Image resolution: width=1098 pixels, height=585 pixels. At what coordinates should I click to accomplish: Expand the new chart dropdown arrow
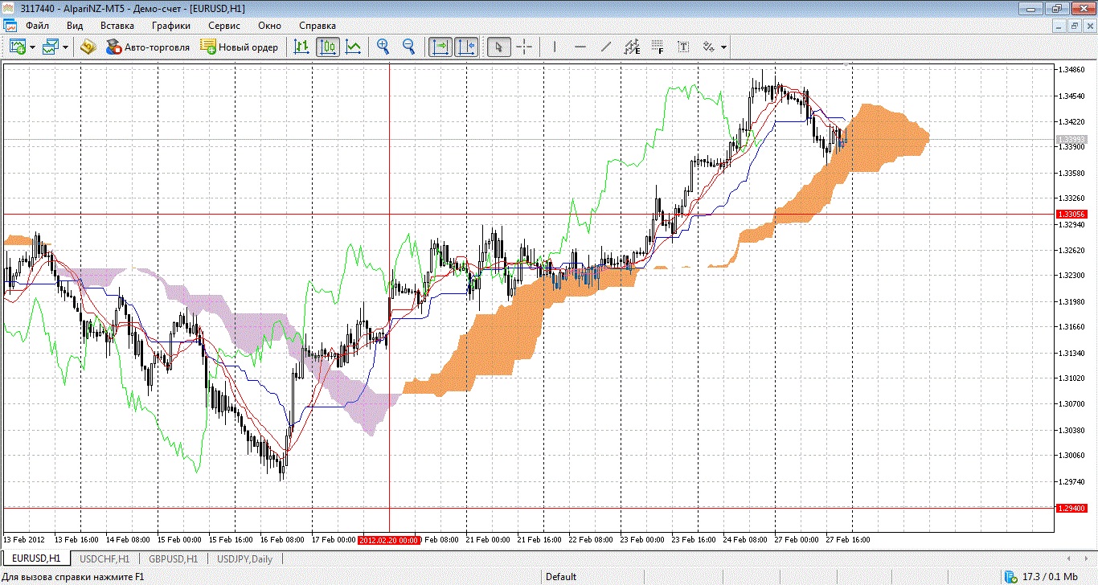[32, 47]
